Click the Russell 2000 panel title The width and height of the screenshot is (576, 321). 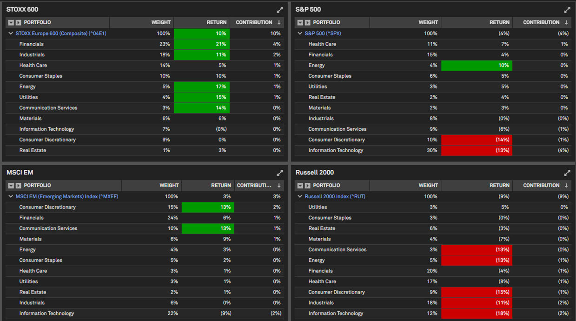click(x=315, y=173)
